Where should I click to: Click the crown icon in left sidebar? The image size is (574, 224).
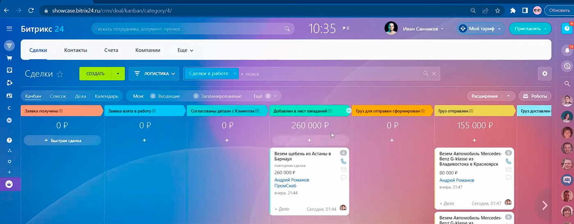(x=9, y=184)
